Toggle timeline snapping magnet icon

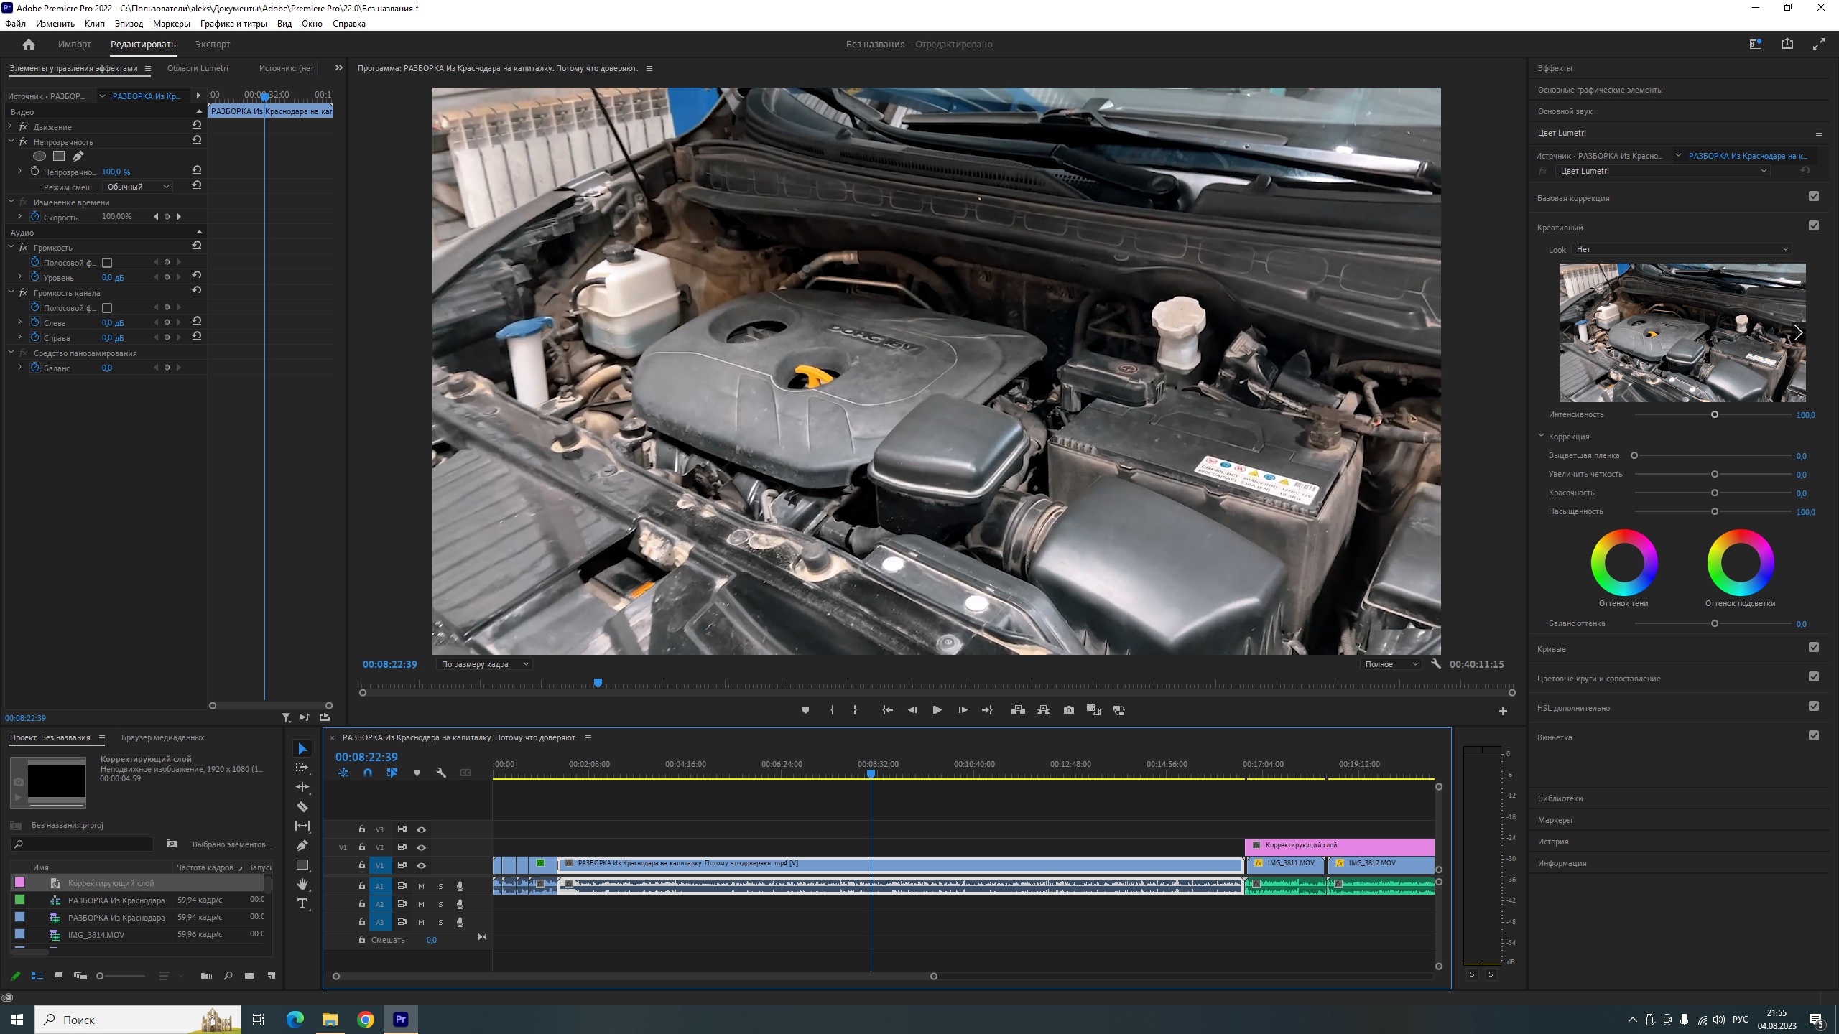point(368,773)
